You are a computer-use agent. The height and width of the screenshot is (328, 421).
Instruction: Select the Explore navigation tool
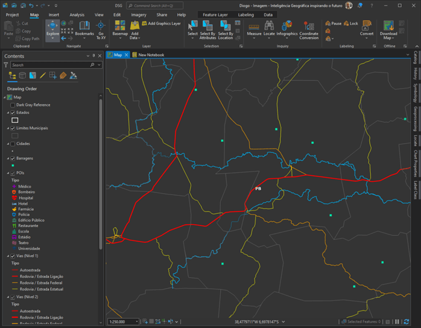click(52, 28)
